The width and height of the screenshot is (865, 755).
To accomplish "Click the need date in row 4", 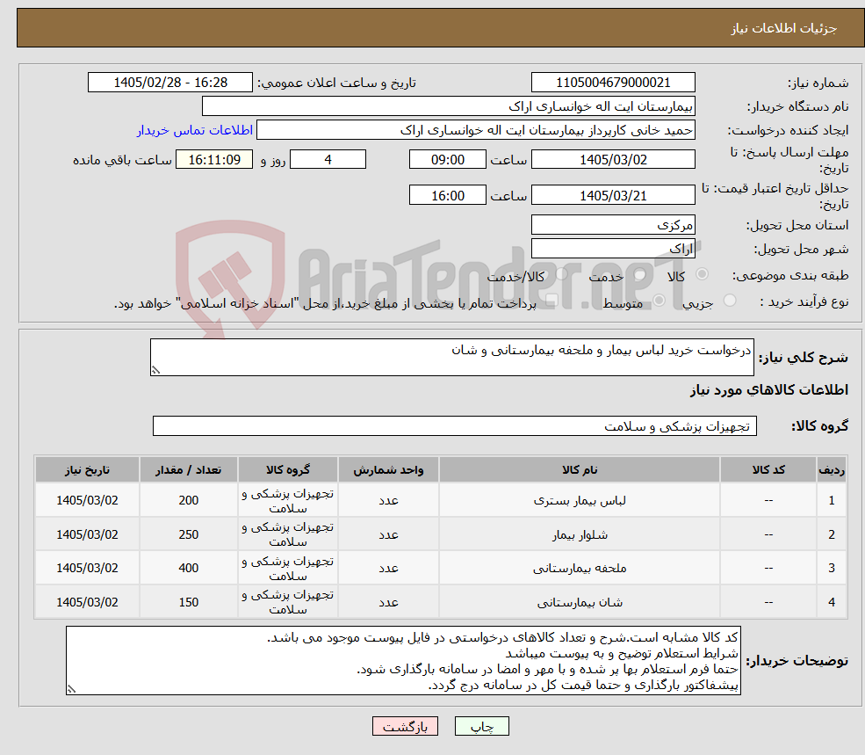I will [x=87, y=602].
